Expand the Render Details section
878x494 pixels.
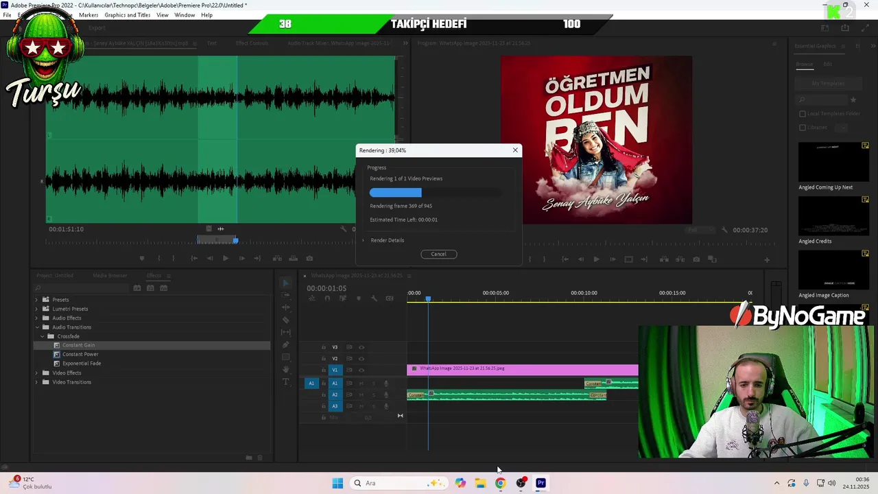(363, 240)
